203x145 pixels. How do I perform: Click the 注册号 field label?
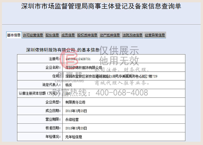coord(55,59)
